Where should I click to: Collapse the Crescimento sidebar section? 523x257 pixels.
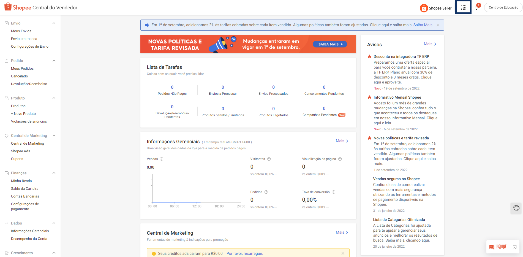point(54,253)
